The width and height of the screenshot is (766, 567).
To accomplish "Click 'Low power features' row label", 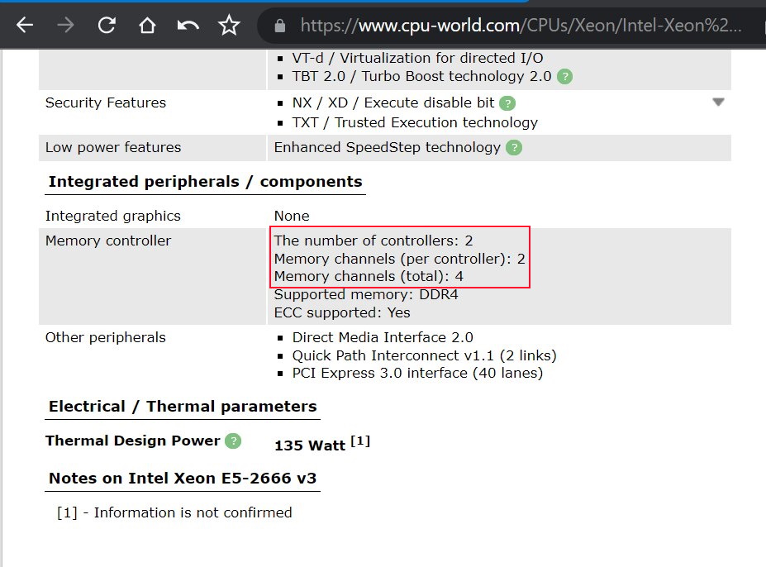I will (113, 147).
